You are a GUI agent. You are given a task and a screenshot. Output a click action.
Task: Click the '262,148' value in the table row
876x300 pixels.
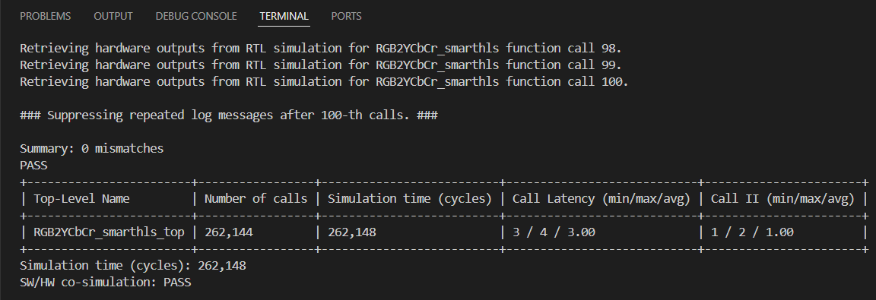coord(352,232)
